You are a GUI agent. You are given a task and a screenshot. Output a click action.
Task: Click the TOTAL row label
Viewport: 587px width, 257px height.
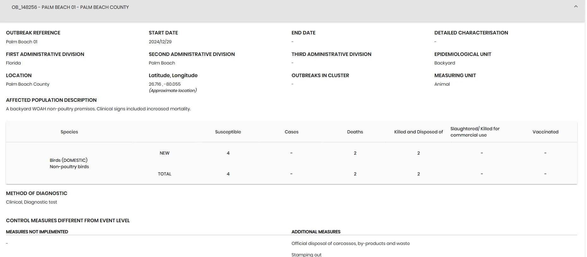pos(164,174)
